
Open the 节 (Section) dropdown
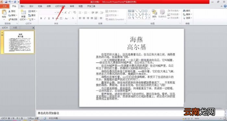click(x=32, y=19)
